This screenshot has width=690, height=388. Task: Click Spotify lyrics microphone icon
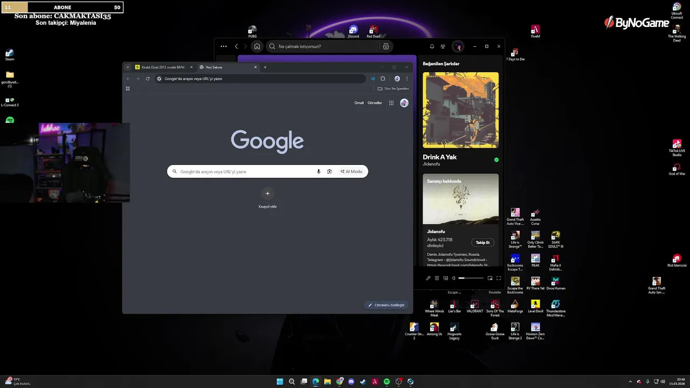tap(429, 278)
